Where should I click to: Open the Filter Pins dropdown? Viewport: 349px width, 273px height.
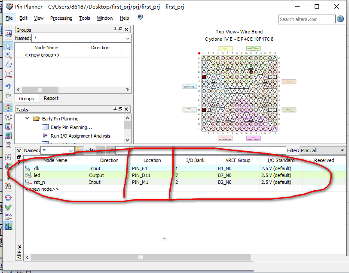tap(342, 150)
